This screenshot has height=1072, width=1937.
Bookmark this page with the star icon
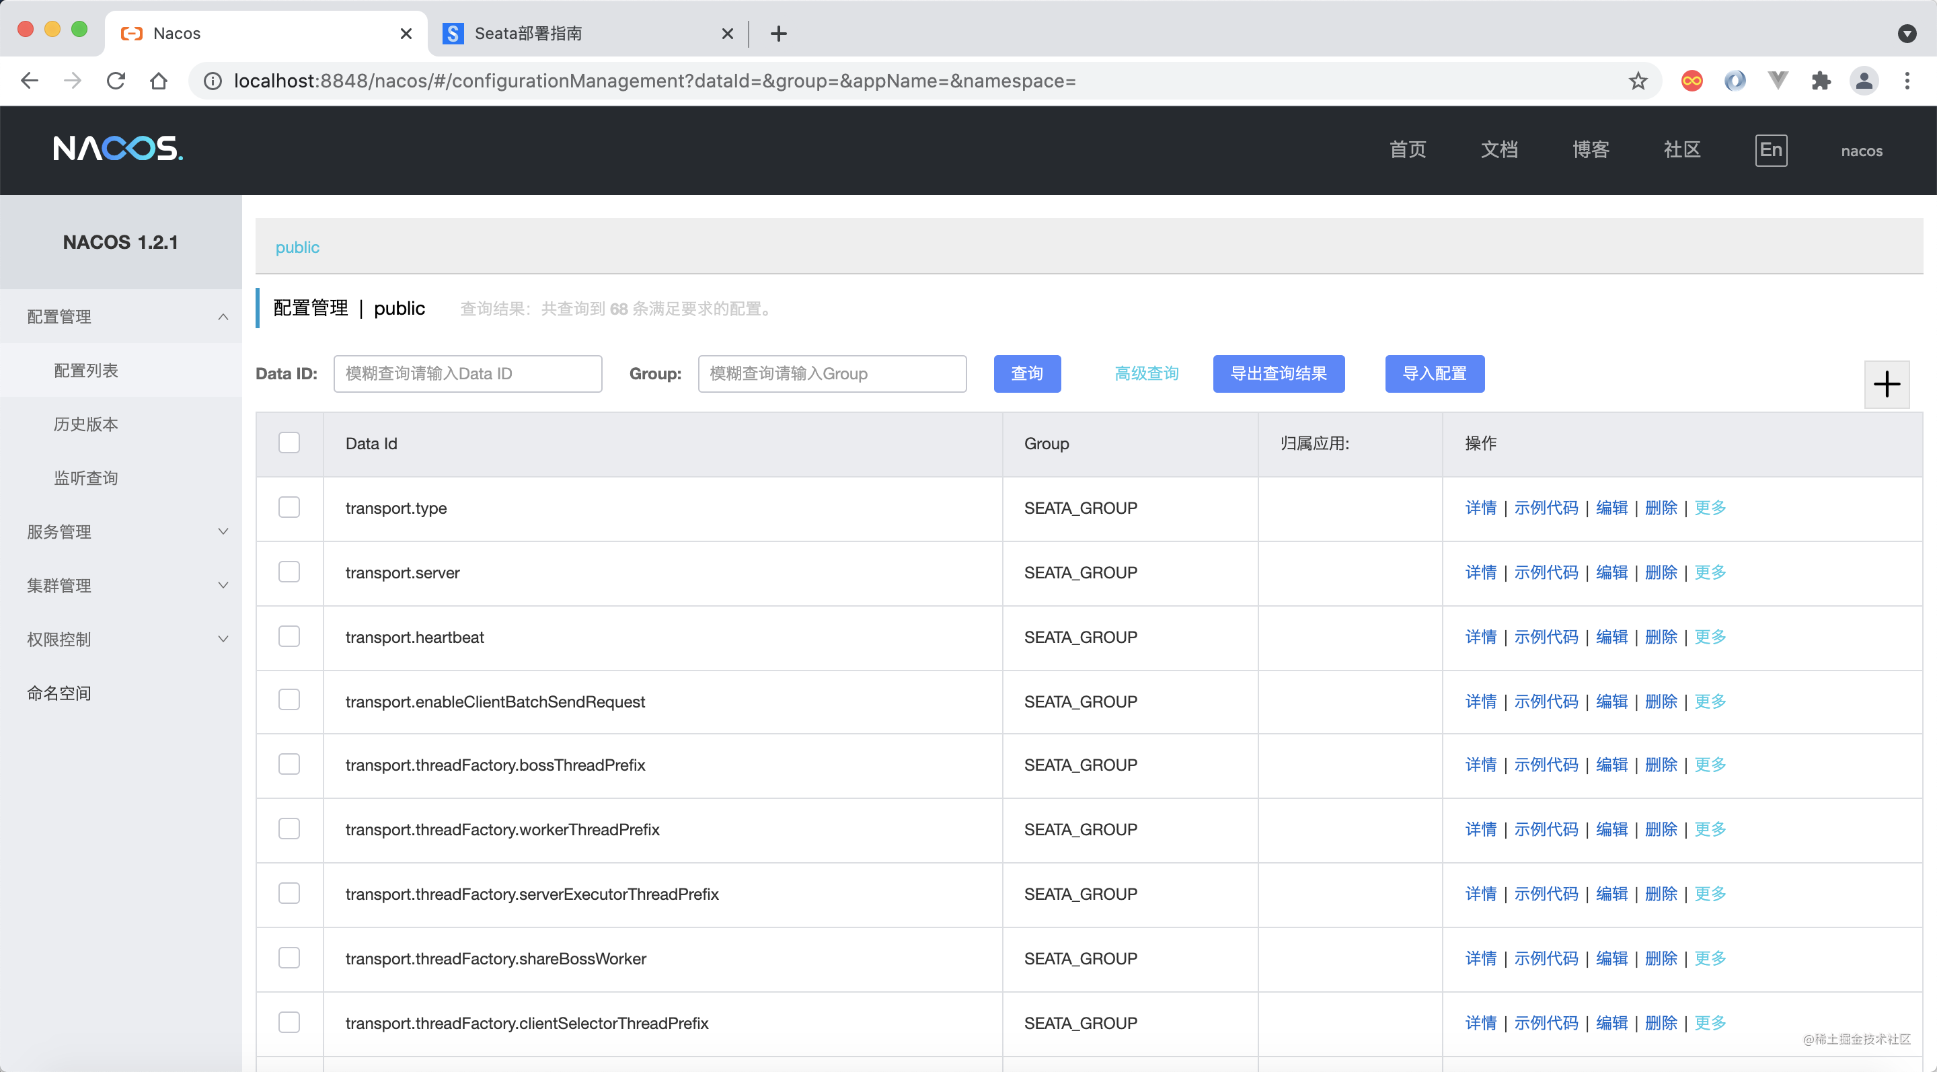pos(1638,81)
